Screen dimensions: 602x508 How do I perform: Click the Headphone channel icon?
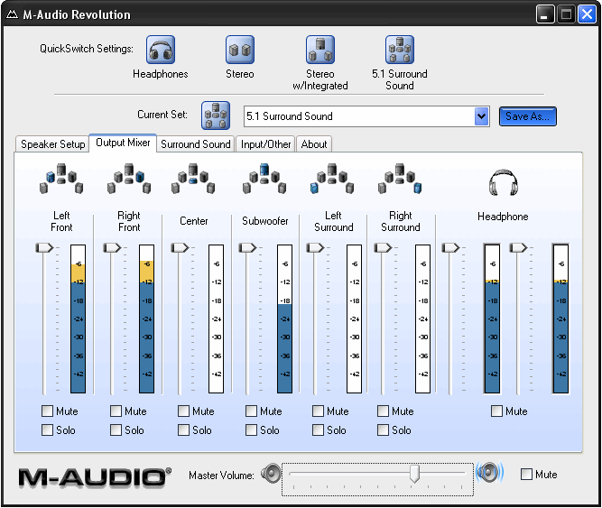503,182
